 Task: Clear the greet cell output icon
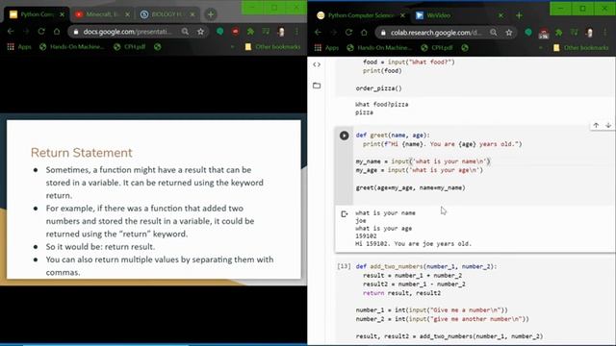click(x=345, y=213)
